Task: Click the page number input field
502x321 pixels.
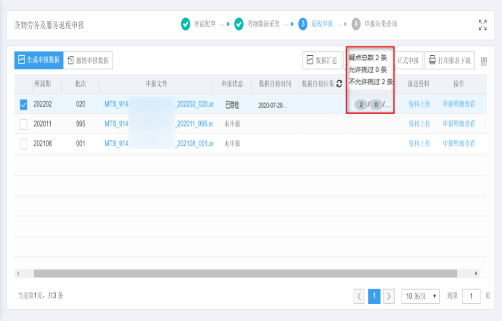Action: [471, 296]
